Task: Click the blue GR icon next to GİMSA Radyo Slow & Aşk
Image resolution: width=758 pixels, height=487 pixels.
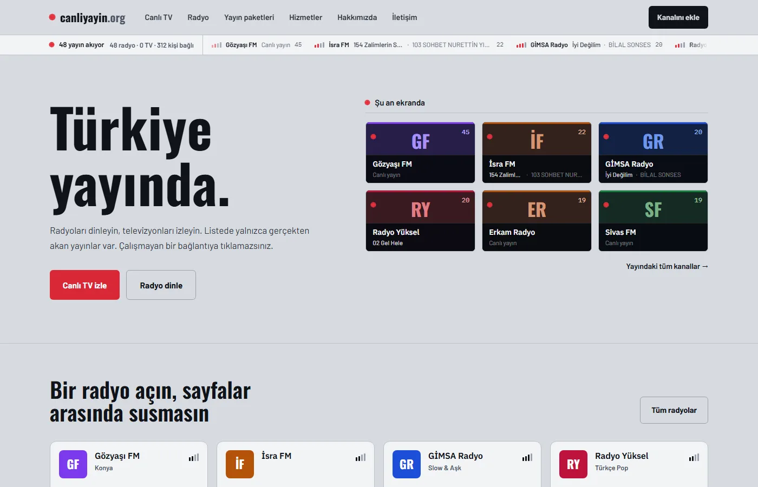Action: pyautogui.click(x=407, y=464)
